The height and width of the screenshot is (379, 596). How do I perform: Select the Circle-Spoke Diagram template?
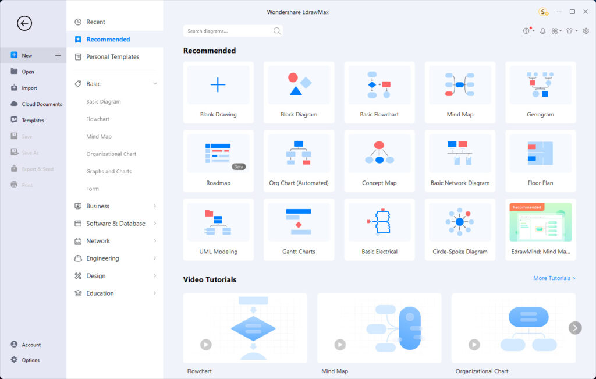(460, 229)
